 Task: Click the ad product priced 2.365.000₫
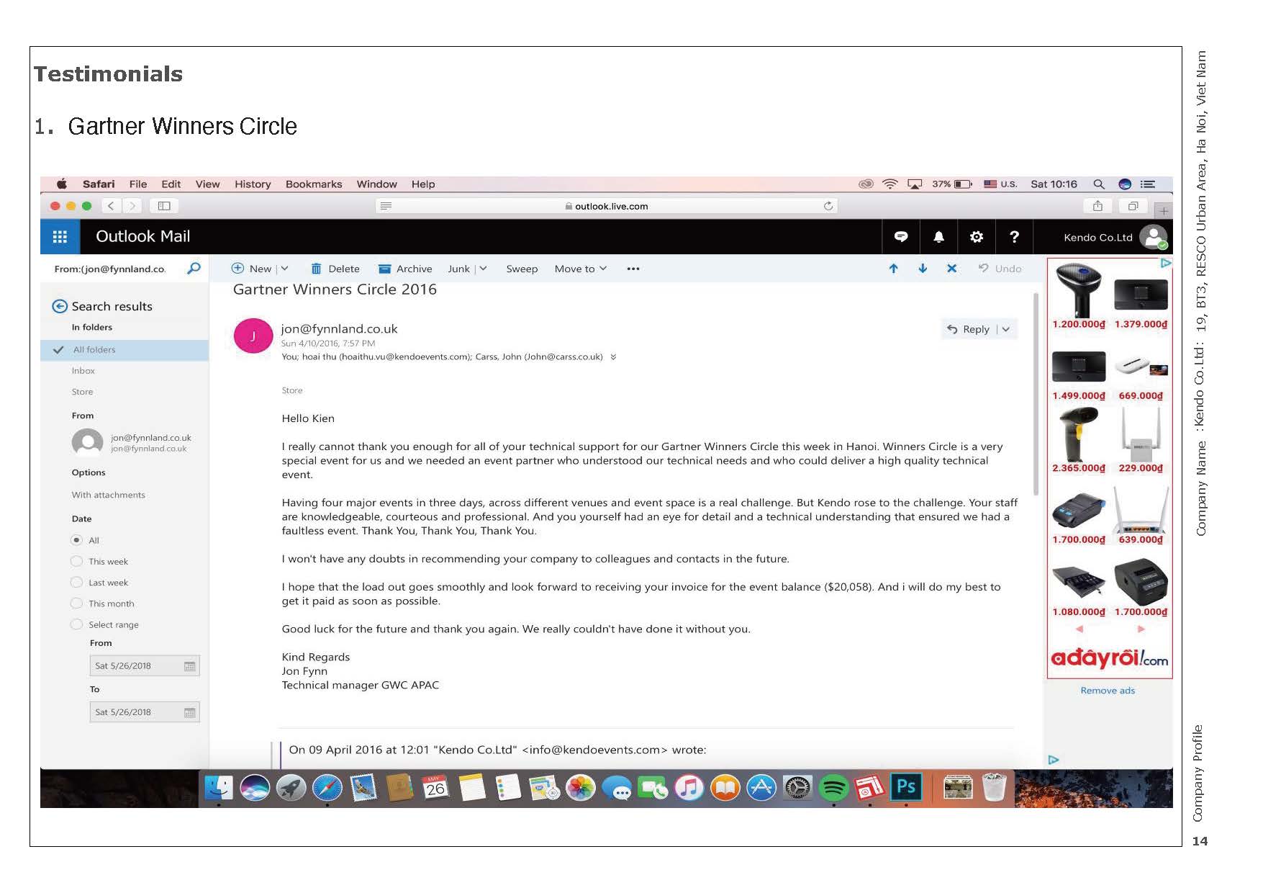(x=1079, y=441)
